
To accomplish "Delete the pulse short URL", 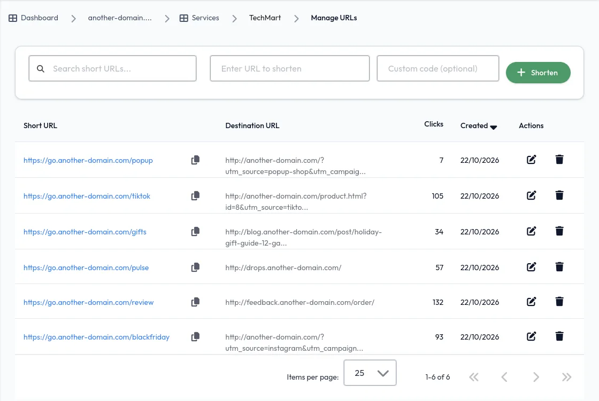I will click(x=559, y=266).
